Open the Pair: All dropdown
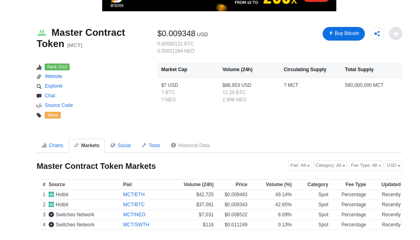Screen dimensions: 420x240 (300, 165)
